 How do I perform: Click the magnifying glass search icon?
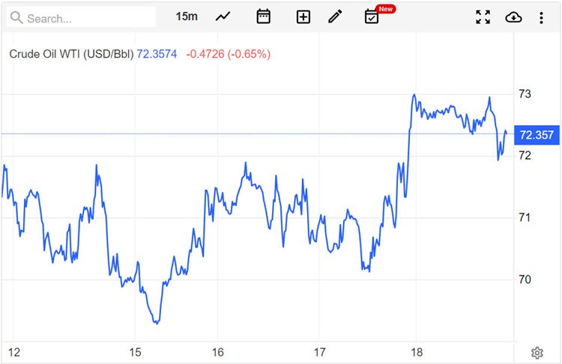coord(16,17)
